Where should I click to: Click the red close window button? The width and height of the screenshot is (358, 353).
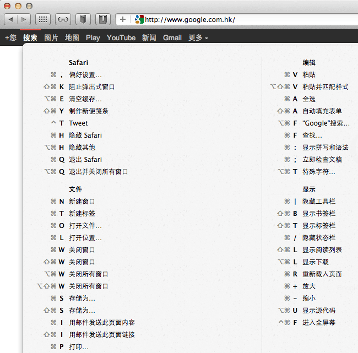coord(7,6)
